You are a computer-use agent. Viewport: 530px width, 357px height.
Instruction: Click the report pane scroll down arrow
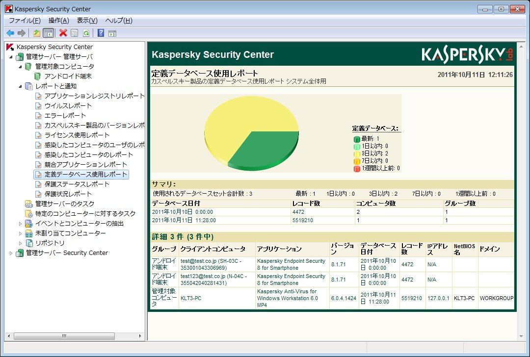pyautogui.click(x=522, y=336)
